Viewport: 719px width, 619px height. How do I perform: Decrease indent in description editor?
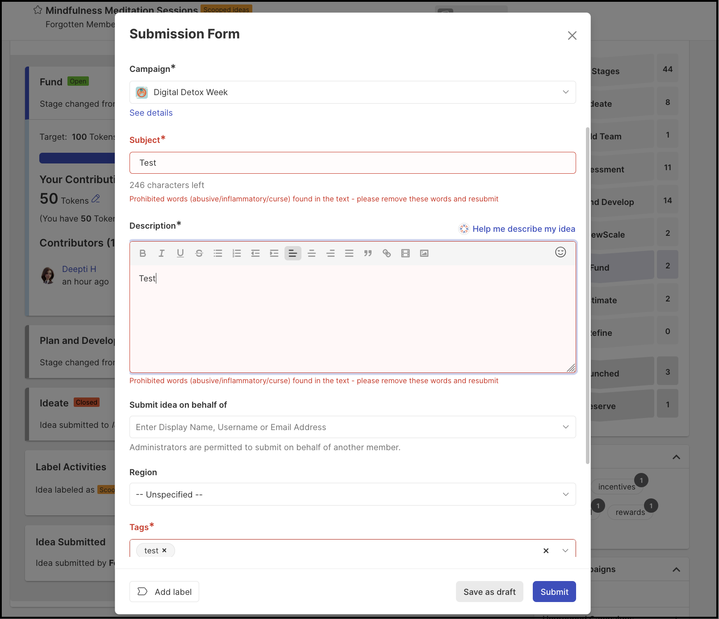pyautogui.click(x=255, y=253)
